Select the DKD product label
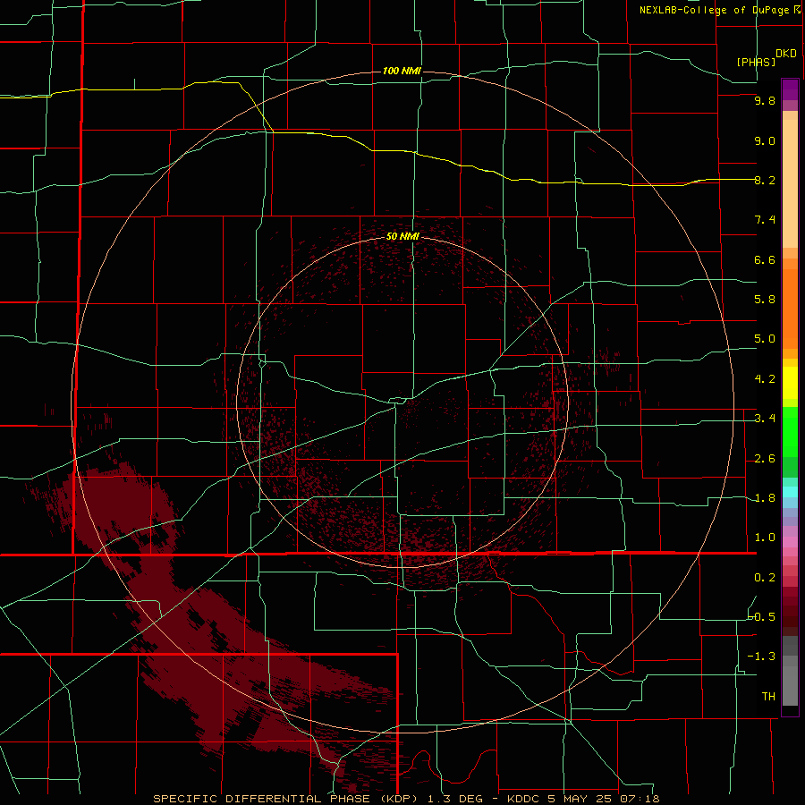Viewport: 805px width, 805px height. point(786,54)
